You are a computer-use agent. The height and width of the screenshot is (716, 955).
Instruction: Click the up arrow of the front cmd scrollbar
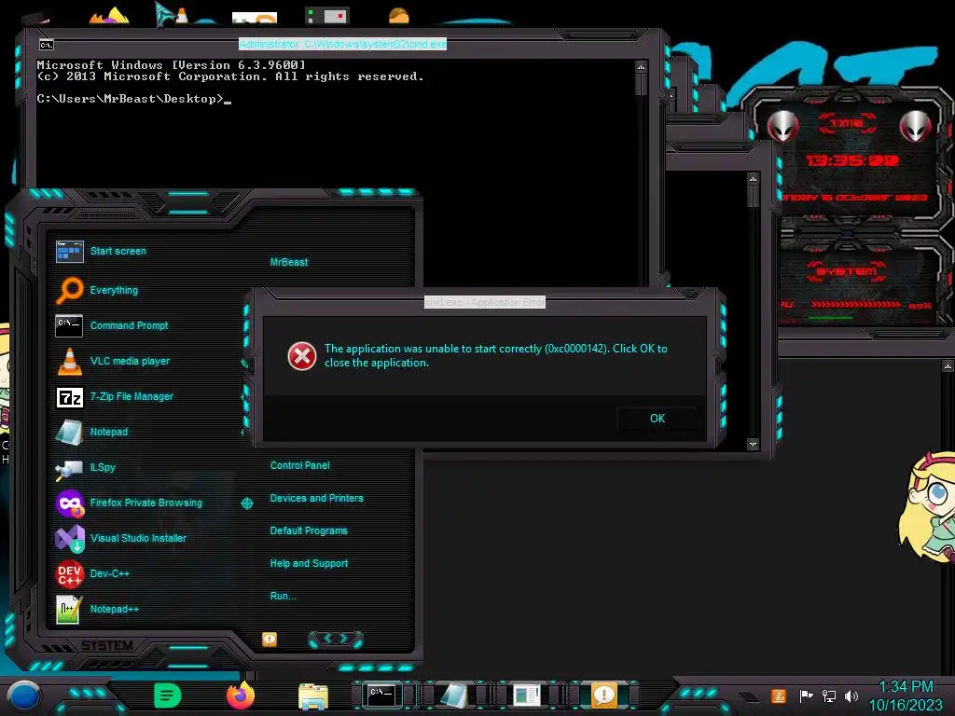641,66
